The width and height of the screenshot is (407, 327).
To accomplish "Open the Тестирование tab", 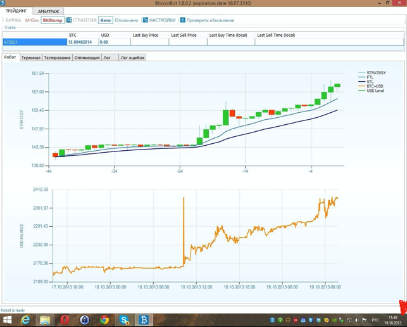I will click(57, 58).
